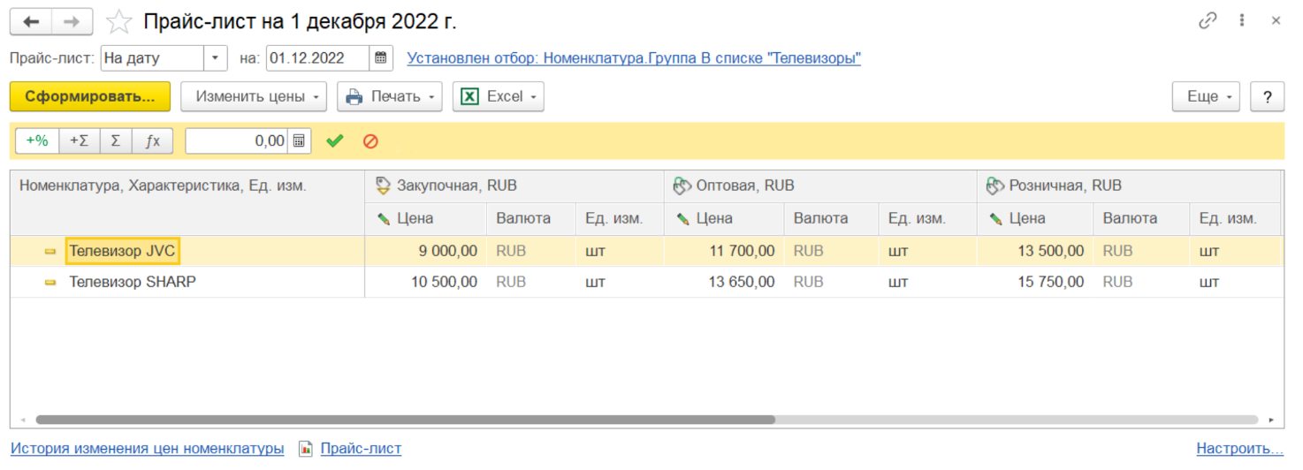The height and width of the screenshot is (470, 1303).
Task: Click the Сформировать button
Action: [89, 96]
